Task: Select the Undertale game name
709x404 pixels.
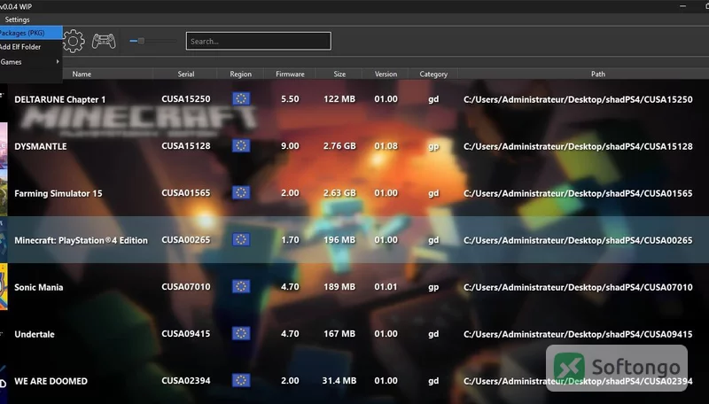Action: [x=35, y=334]
